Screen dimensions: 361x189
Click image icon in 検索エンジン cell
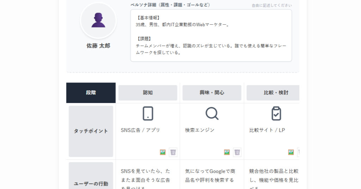click(227, 152)
